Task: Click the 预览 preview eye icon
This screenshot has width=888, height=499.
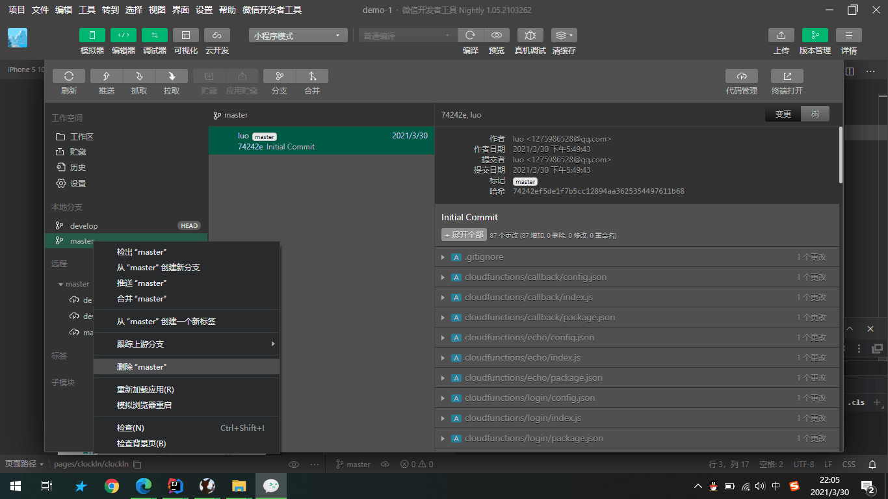Action: click(x=497, y=35)
